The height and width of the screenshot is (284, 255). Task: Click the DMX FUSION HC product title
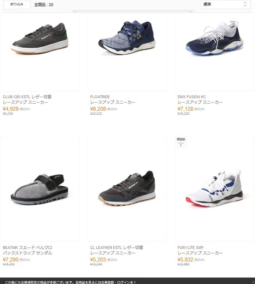(200, 99)
